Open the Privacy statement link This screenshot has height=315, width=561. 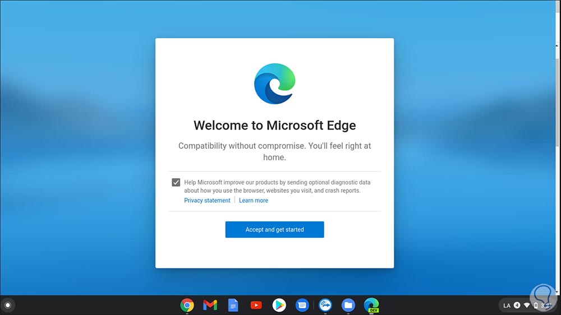[207, 200]
